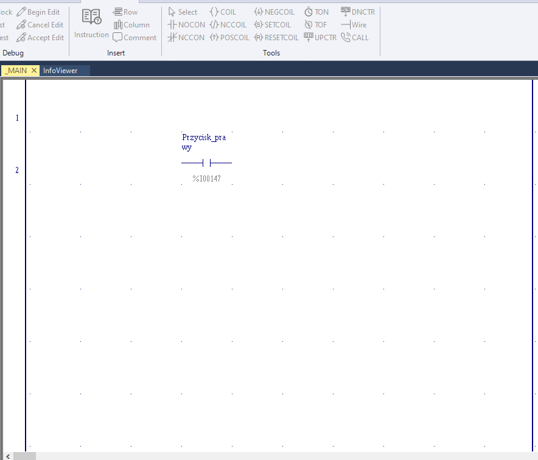Click the Przycisk_prawy variable name label
This screenshot has height=460, width=538.
click(204, 142)
